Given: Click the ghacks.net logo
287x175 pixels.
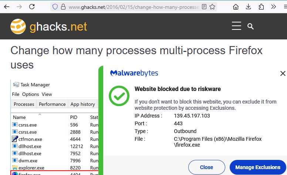Looking at the screenshot, I should pos(49,27).
